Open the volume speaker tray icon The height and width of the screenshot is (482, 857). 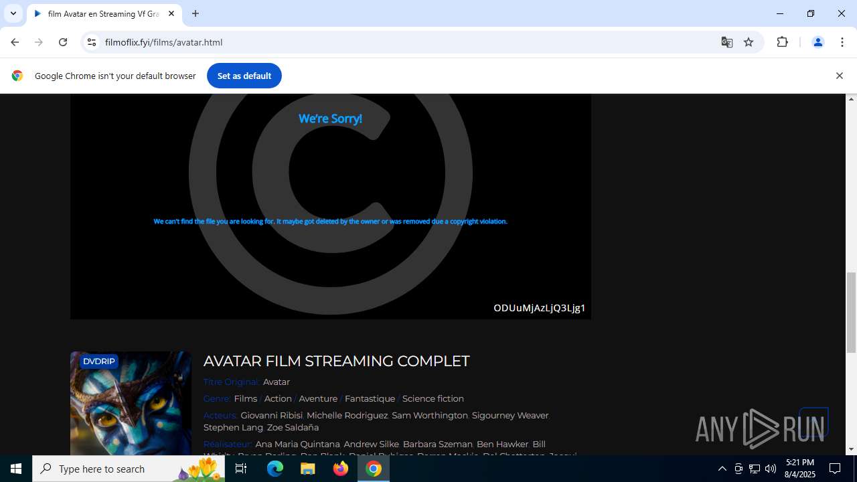(771, 469)
